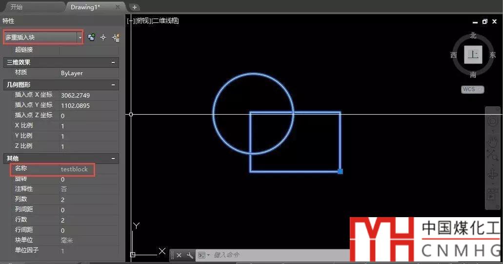Activate Zoom Extents in the navigation bar

pos(493,155)
